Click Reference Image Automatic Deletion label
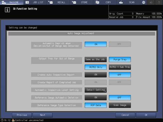163x122 pixels. [x=56, y=97]
